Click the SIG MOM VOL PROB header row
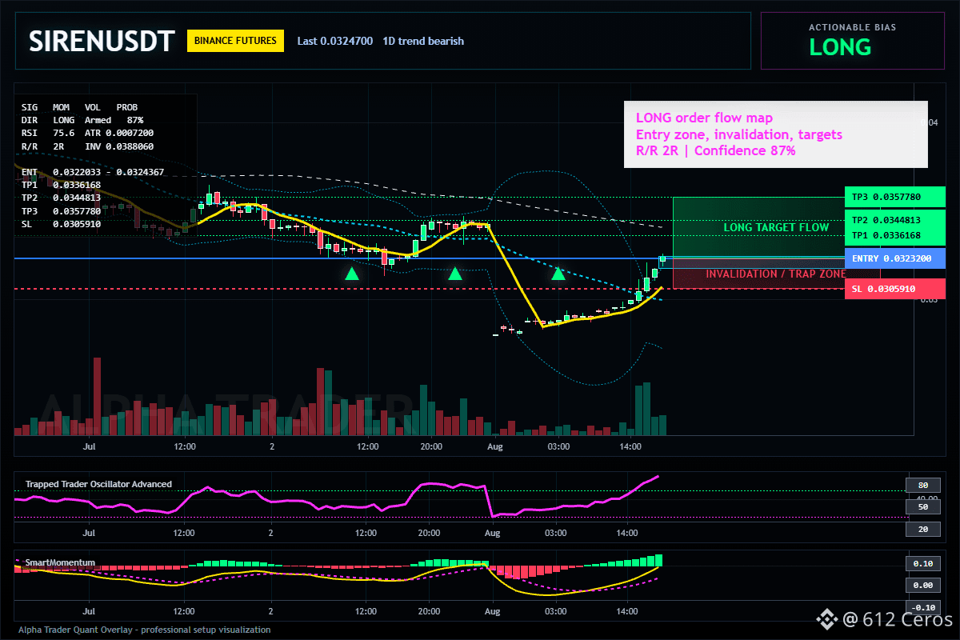Screen dimensions: 960x640 coord(79,106)
